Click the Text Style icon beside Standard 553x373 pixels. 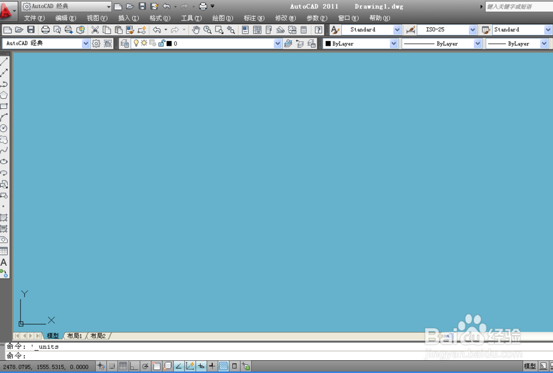point(335,30)
